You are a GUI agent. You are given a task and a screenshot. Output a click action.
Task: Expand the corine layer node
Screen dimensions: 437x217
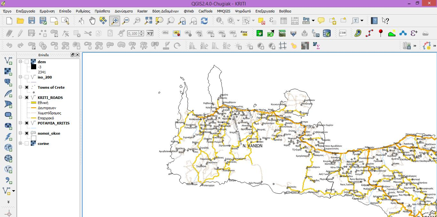pos(20,144)
